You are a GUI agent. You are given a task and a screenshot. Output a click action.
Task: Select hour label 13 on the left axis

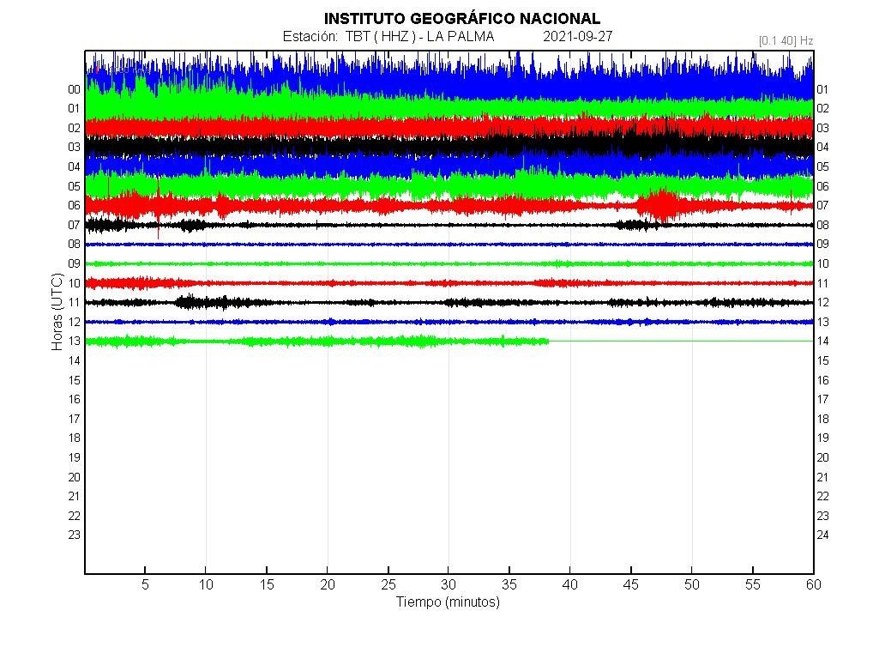[75, 342]
